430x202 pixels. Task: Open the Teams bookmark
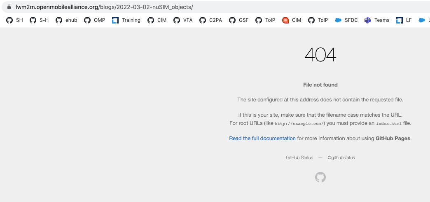click(377, 20)
